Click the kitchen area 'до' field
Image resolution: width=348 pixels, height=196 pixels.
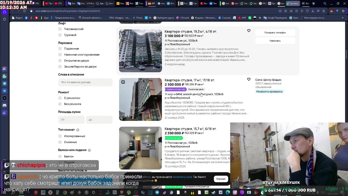click(99, 120)
